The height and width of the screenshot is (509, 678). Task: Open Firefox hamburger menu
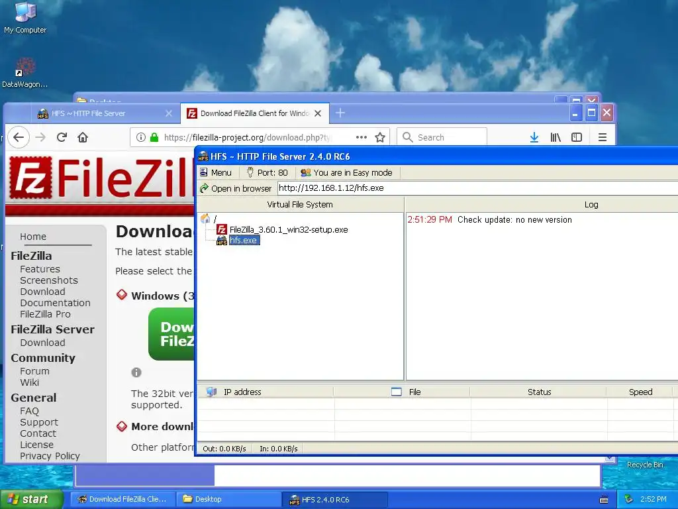[603, 138]
